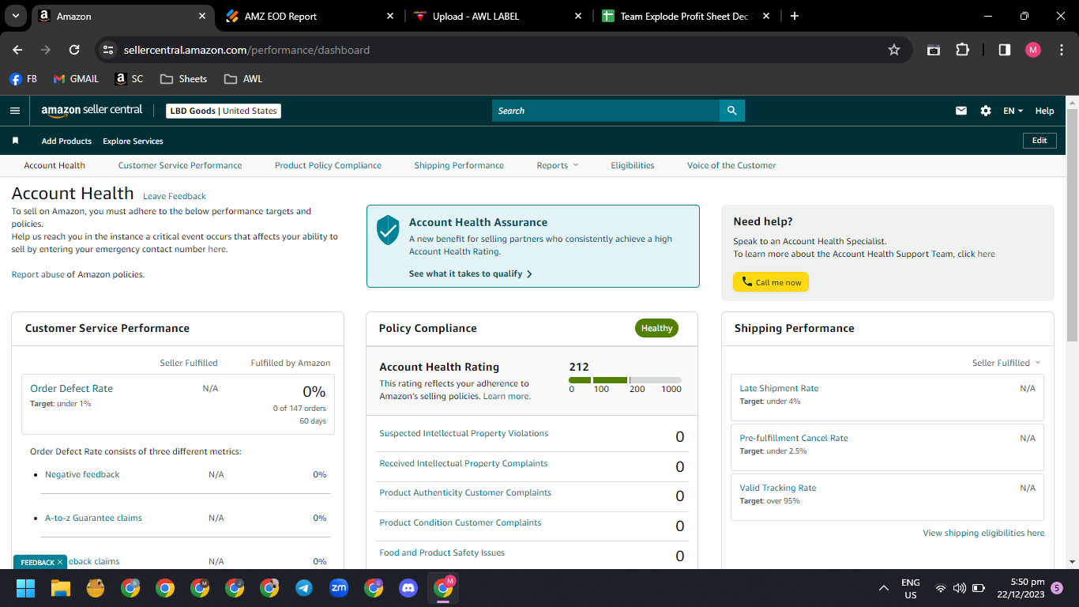This screenshot has height=607, width=1079.
Task: Open Suspected Intellectual Property Violations link
Action: 464,433
